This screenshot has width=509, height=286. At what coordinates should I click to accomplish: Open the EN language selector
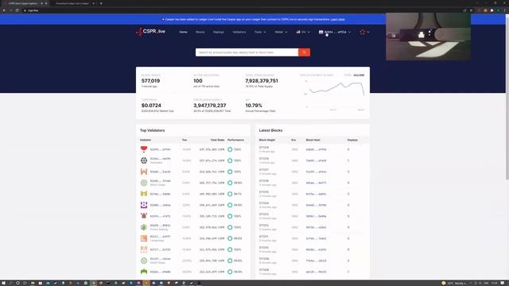pos(303,32)
